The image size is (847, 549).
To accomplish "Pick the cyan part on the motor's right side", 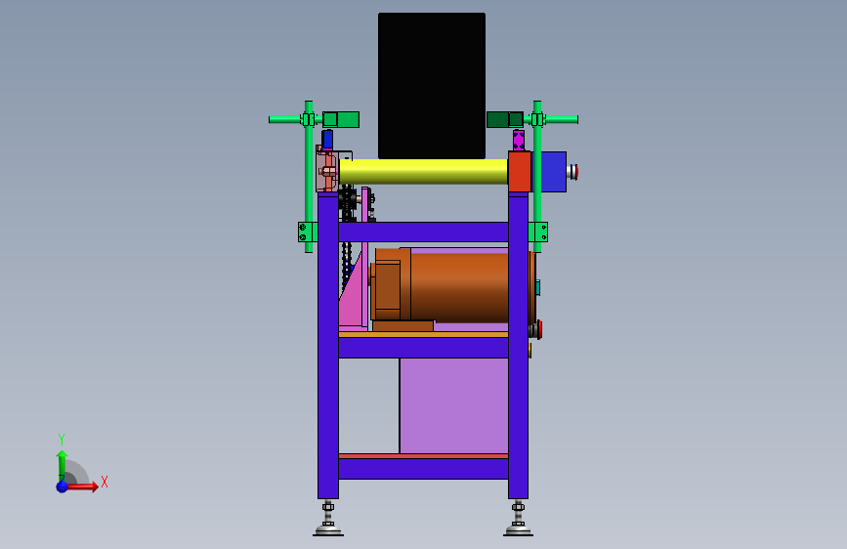I will pyautogui.click(x=538, y=287).
